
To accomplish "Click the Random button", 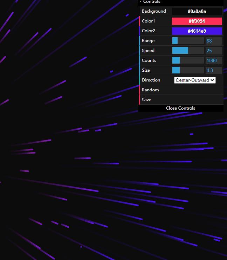I will click(181, 90).
